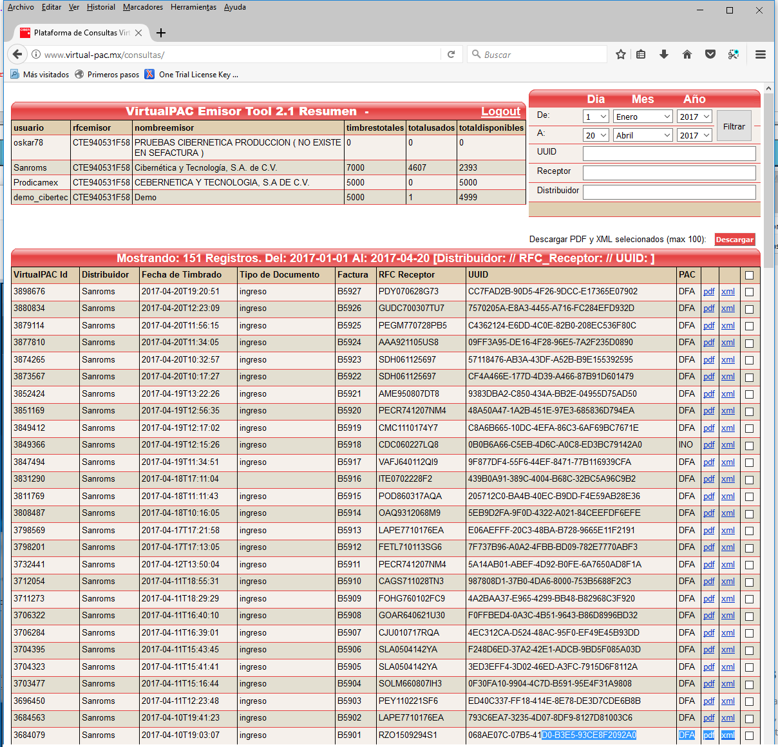Click the Logout link

click(500, 111)
